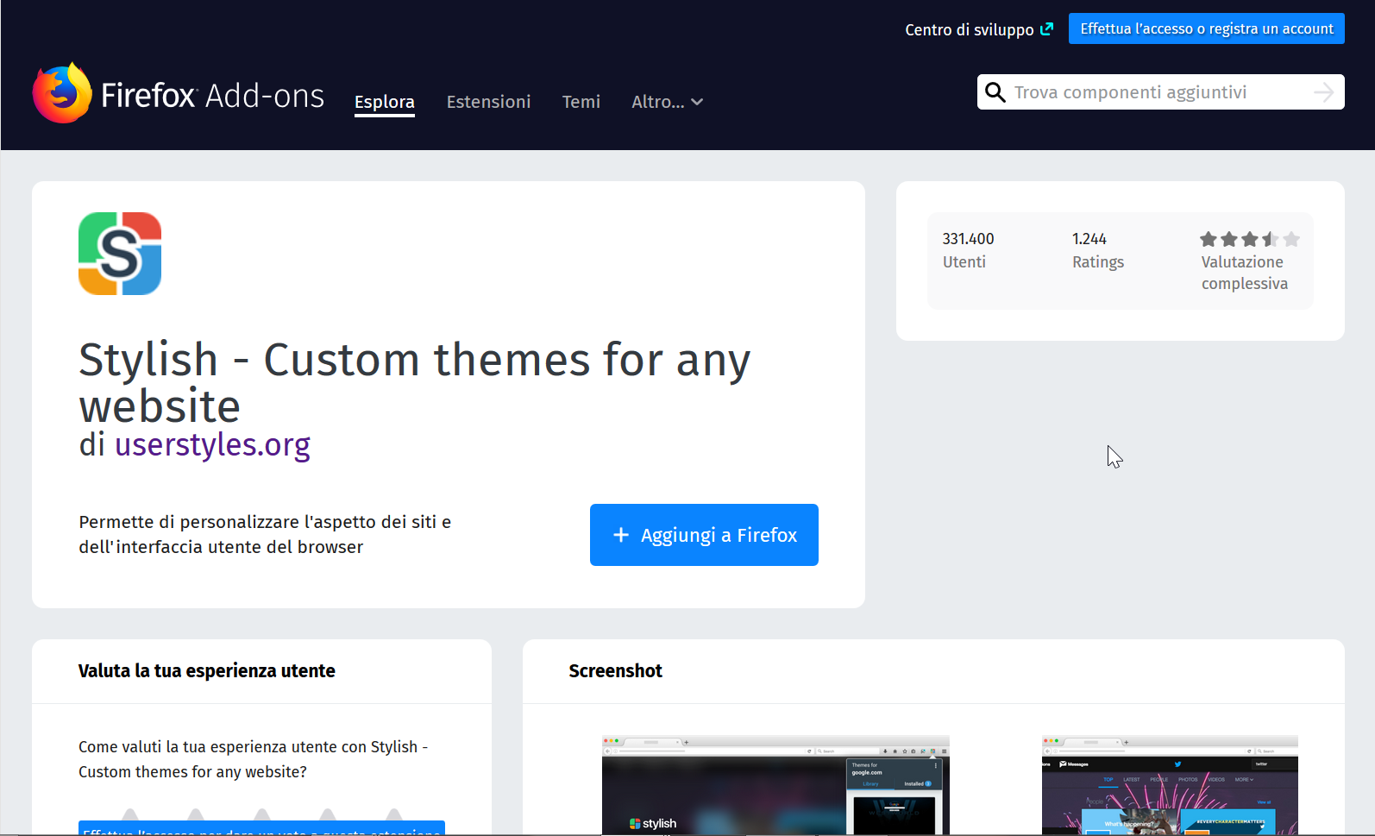Submit search with the arrow icon
1375x836 pixels.
click(1323, 92)
